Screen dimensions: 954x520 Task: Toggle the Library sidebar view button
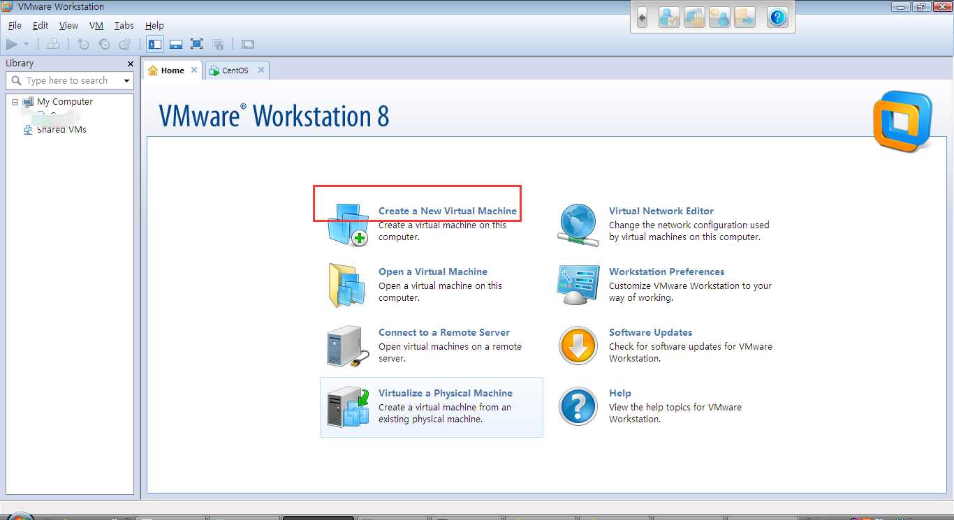click(155, 44)
